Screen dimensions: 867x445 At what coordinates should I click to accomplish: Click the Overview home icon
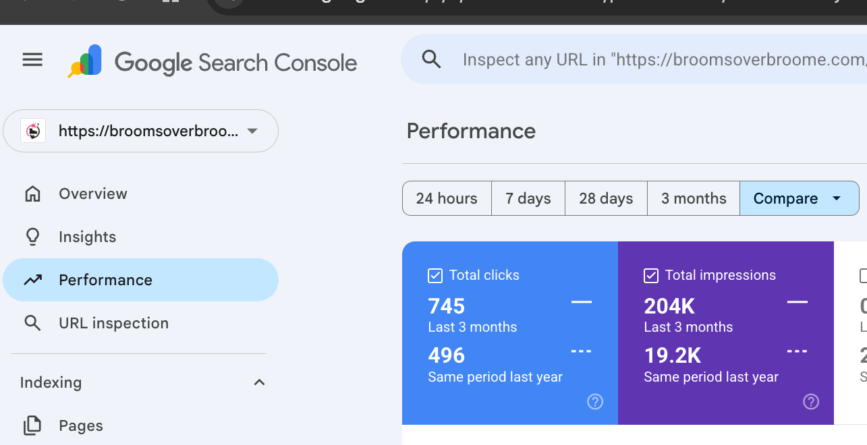32,194
